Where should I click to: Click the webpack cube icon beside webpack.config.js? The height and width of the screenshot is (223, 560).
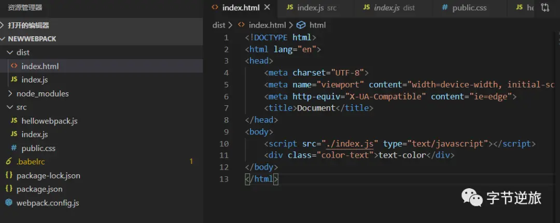click(9, 203)
